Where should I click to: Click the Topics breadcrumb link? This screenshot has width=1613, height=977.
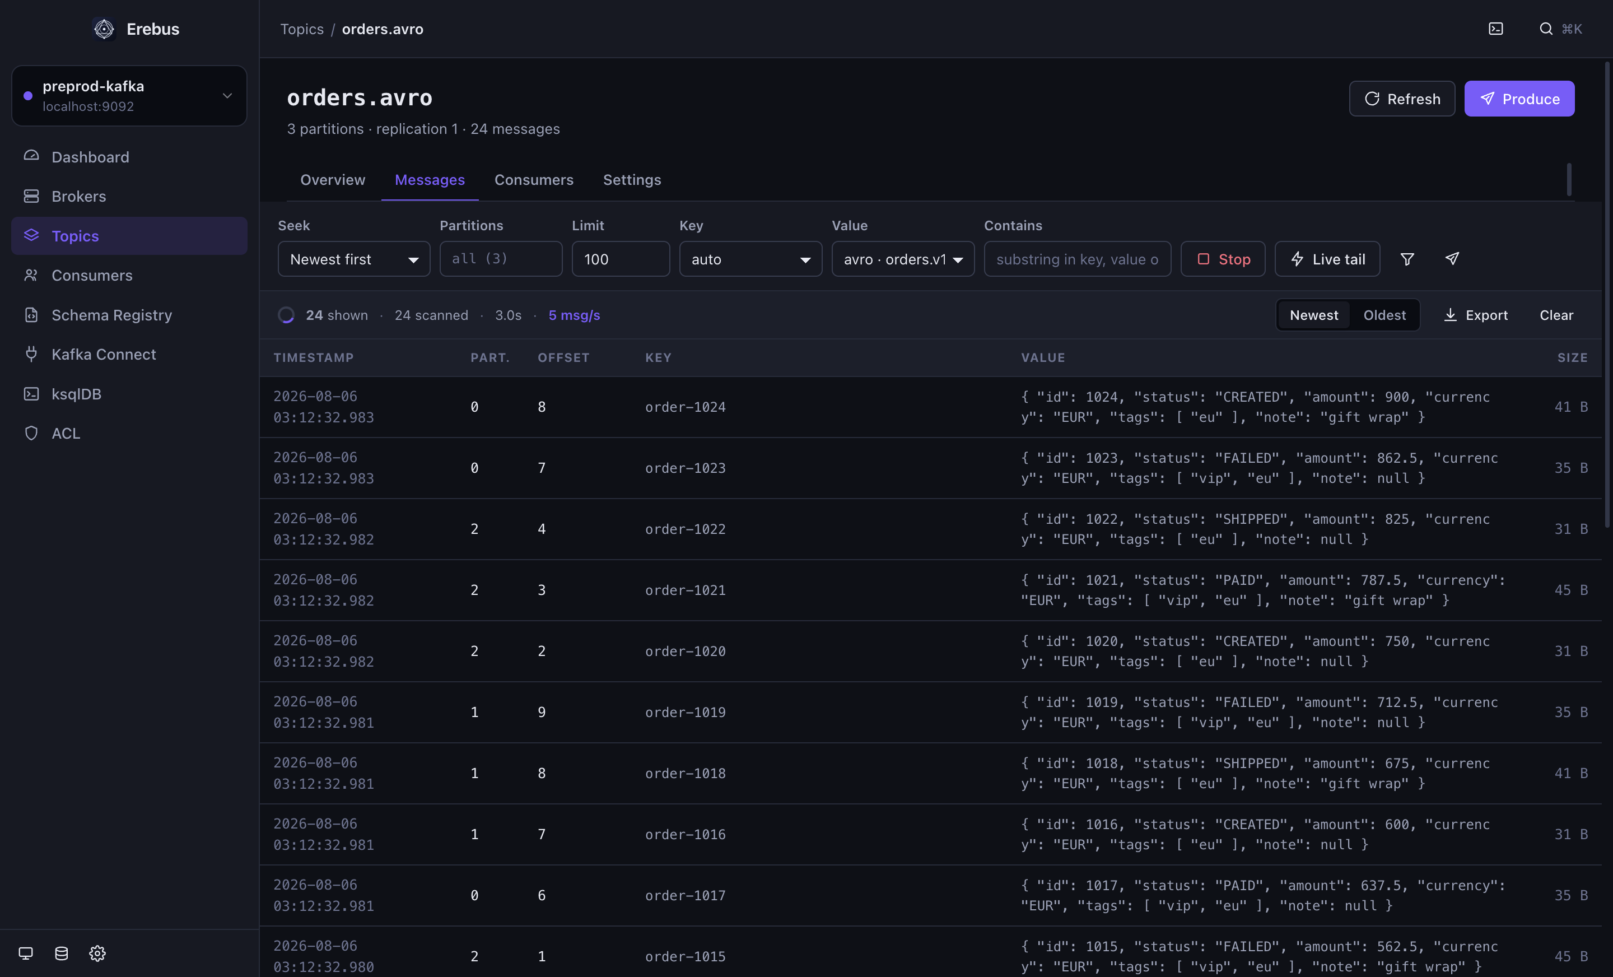click(302, 30)
